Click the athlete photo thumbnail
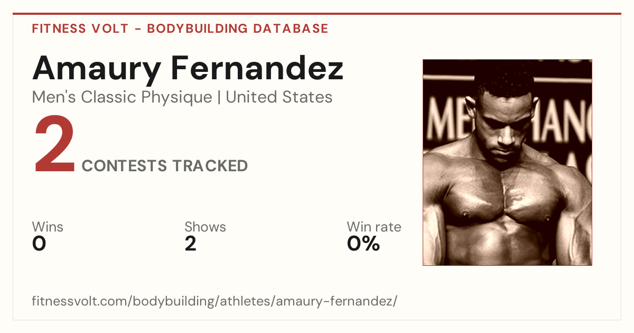The image size is (634, 333). (x=507, y=162)
